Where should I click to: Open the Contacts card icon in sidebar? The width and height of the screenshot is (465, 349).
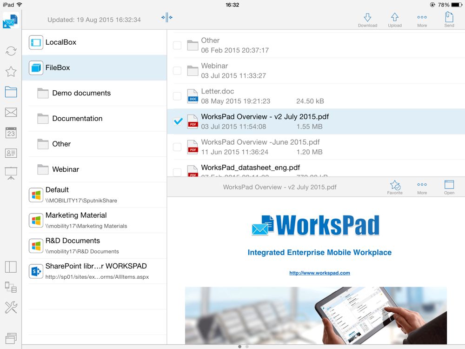(x=11, y=153)
